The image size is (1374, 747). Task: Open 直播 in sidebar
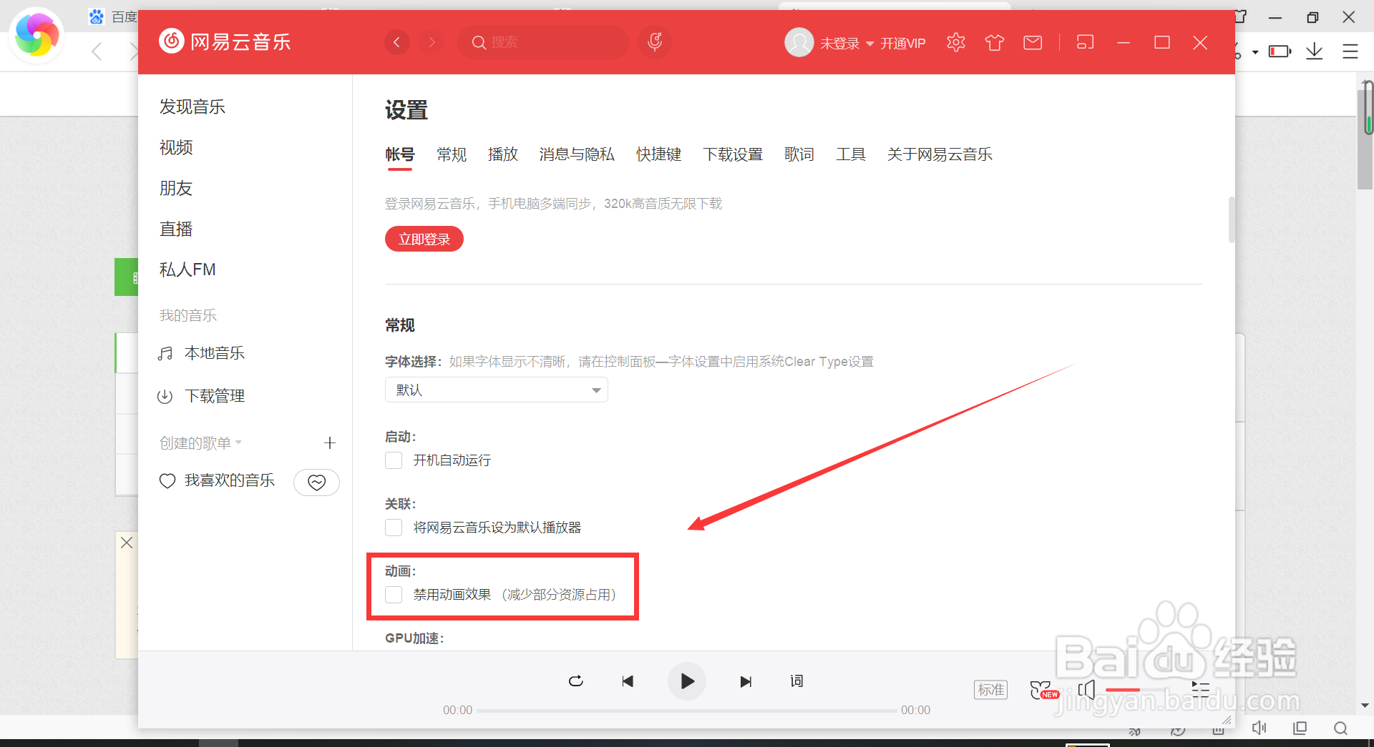(x=176, y=229)
